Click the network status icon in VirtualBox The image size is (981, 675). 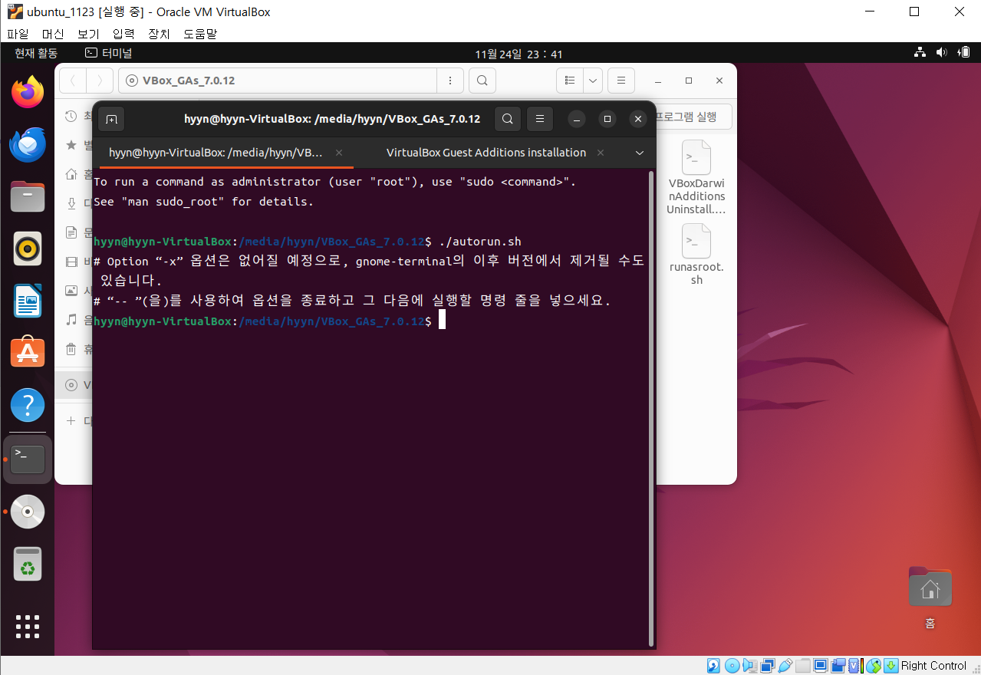(767, 666)
